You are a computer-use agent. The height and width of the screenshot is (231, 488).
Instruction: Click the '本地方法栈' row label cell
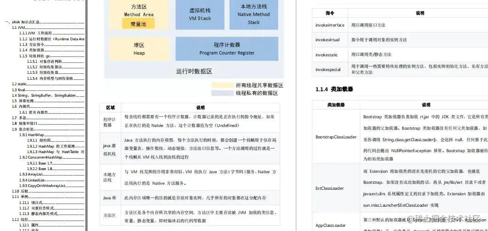point(111,177)
